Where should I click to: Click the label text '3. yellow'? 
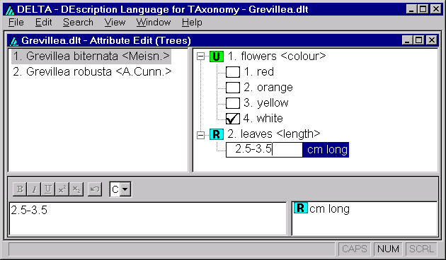(x=266, y=103)
